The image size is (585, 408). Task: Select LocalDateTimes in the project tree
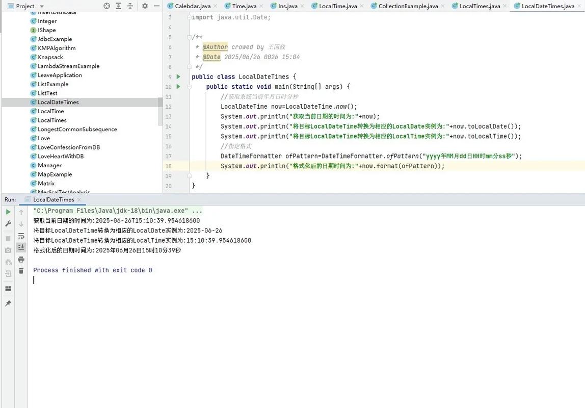[59, 101]
